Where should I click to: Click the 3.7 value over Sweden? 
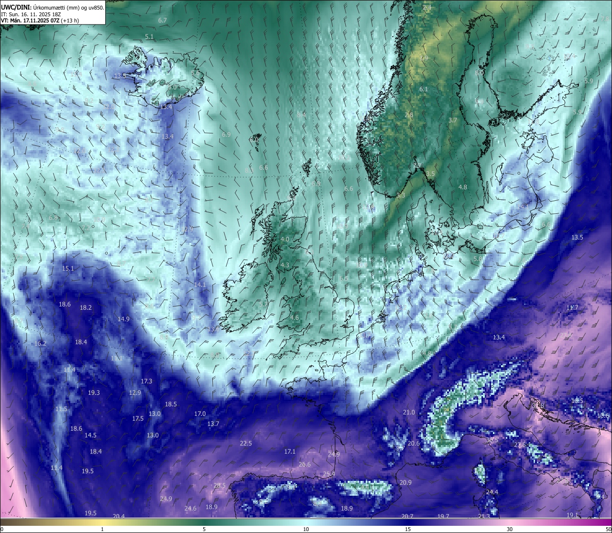point(453,120)
